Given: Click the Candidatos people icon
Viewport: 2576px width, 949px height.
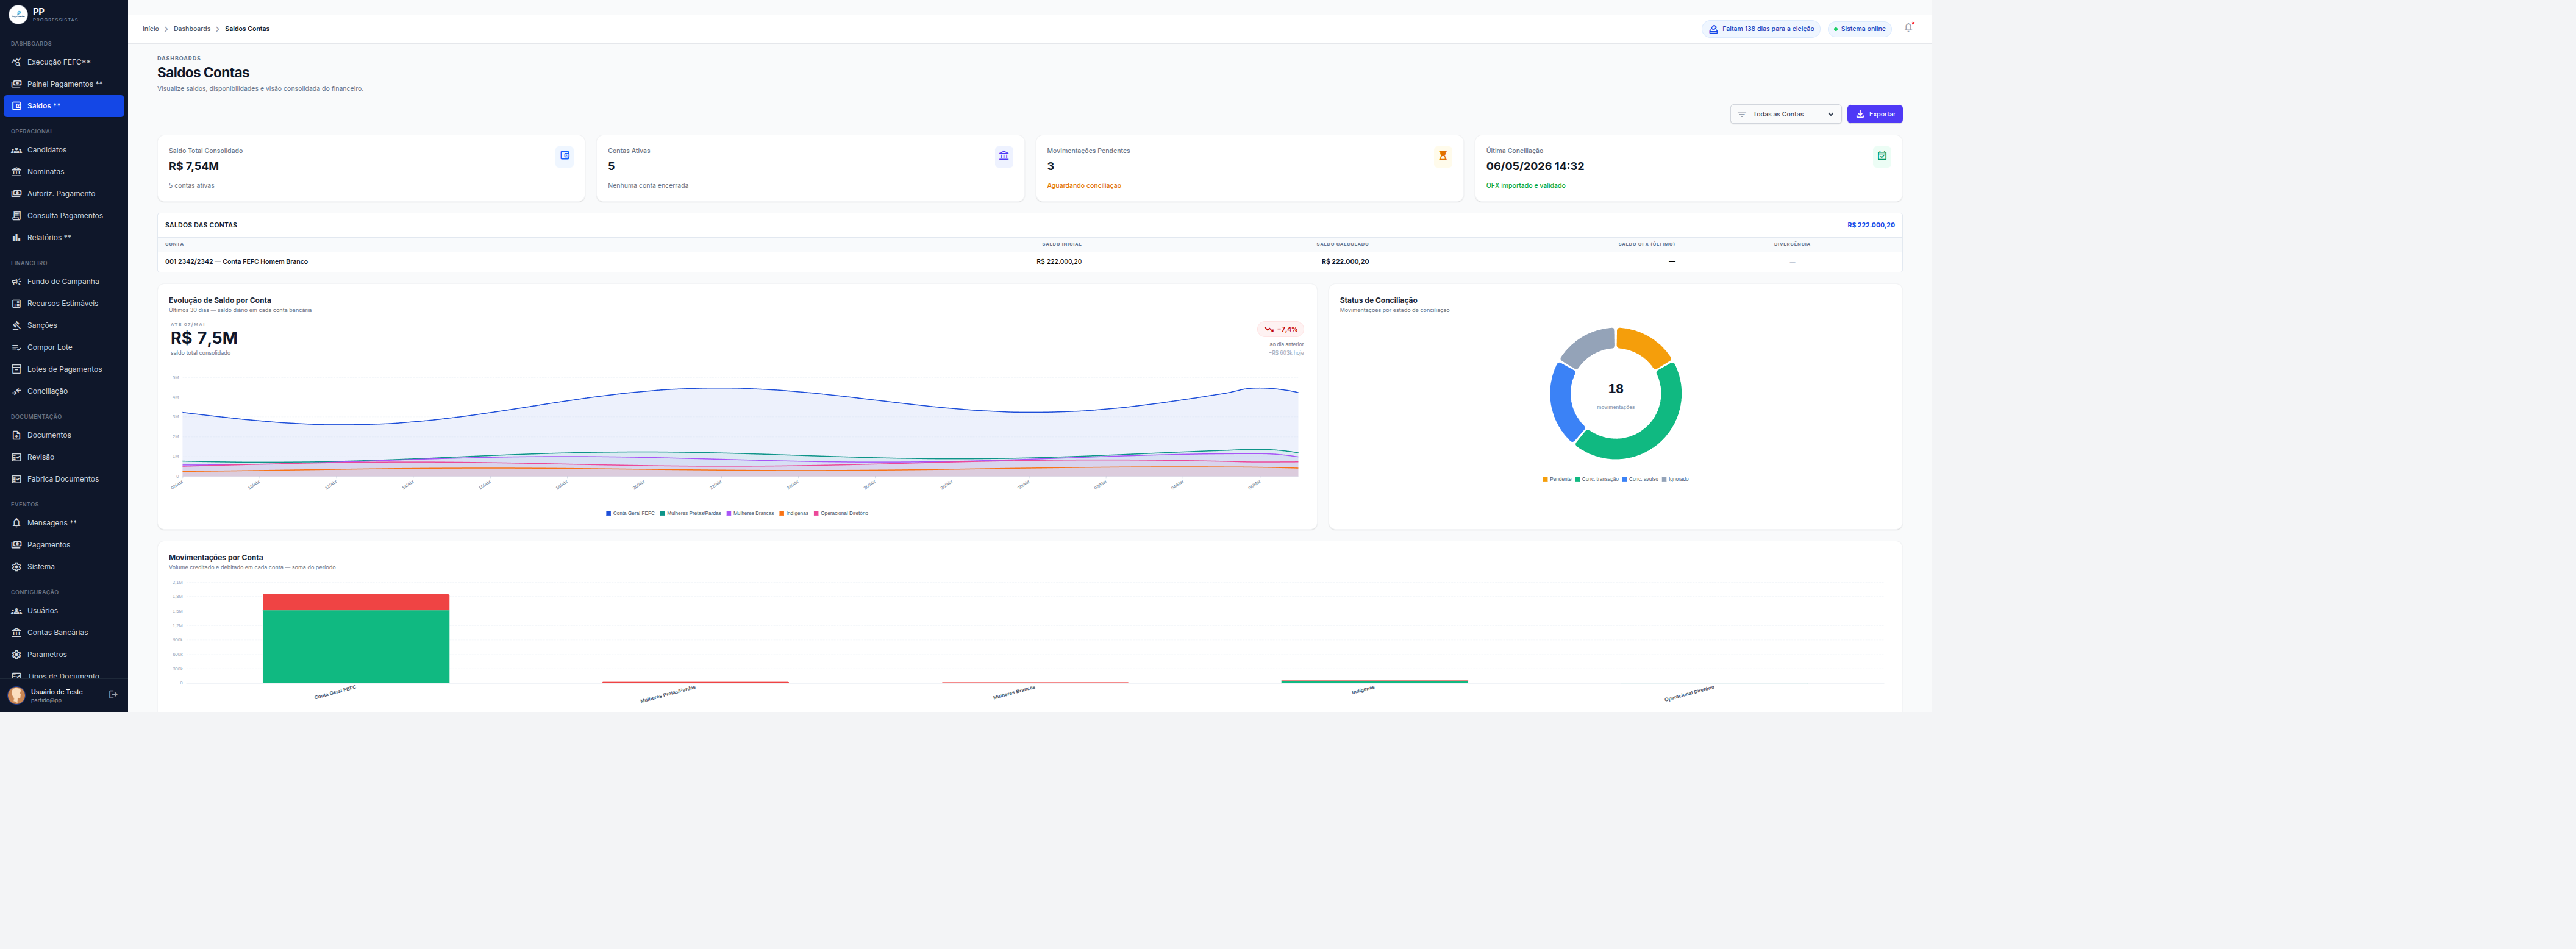Looking at the screenshot, I should pos(16,150).
